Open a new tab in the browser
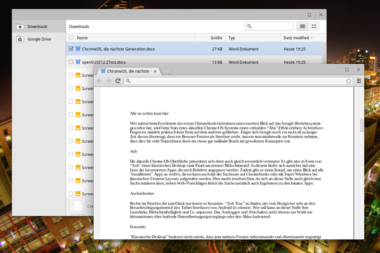The height and width of the screenshot is (253, 380). (167, 72)
